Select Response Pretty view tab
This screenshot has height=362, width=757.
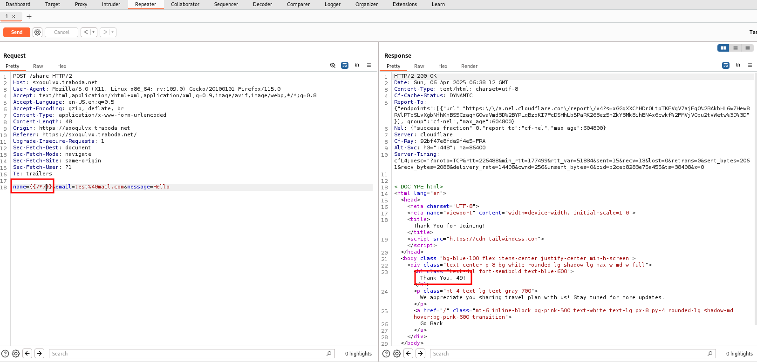point(394,66)
